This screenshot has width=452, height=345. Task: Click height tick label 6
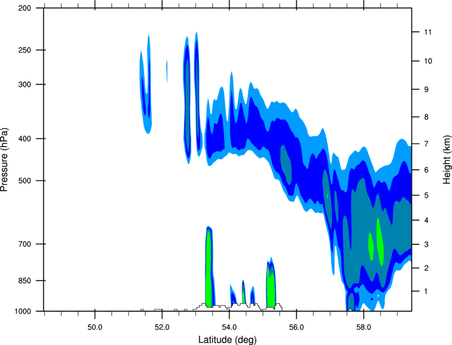pos(426,170)
